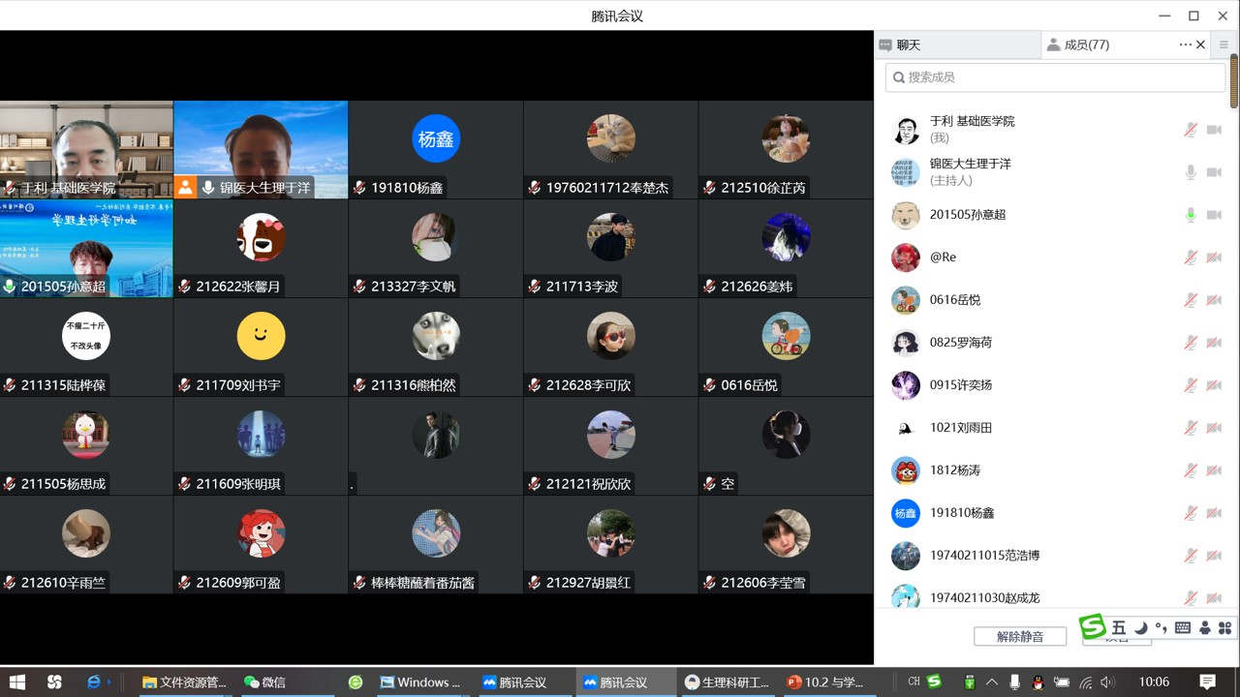Open the three-dot menu on members tab
The height and width of the screenshot is (697, 1240).
(1185, 45)
